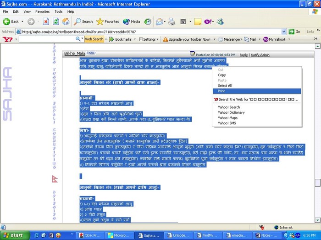The height and width of the screenshot is (240, 321).
Task: Open the Tools menu
Action: click(58, 11)
